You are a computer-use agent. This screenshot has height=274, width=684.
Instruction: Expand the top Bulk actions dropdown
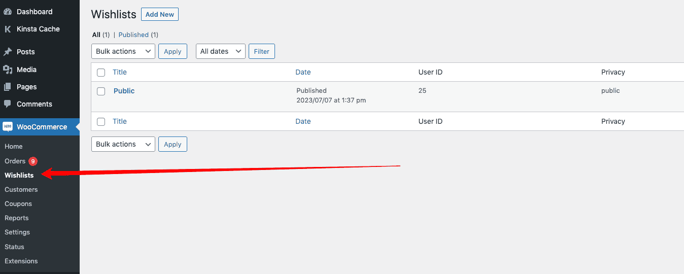(123, 51)
